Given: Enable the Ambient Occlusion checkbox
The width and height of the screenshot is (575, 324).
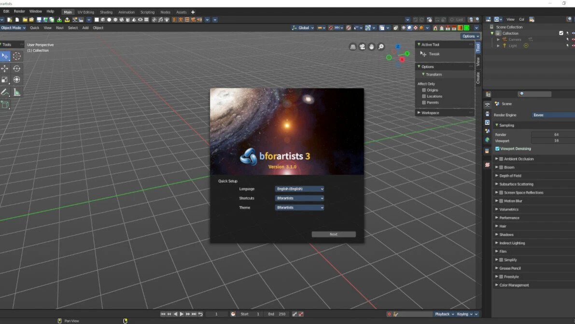Looking at the screenshot, I should [501, 159].
